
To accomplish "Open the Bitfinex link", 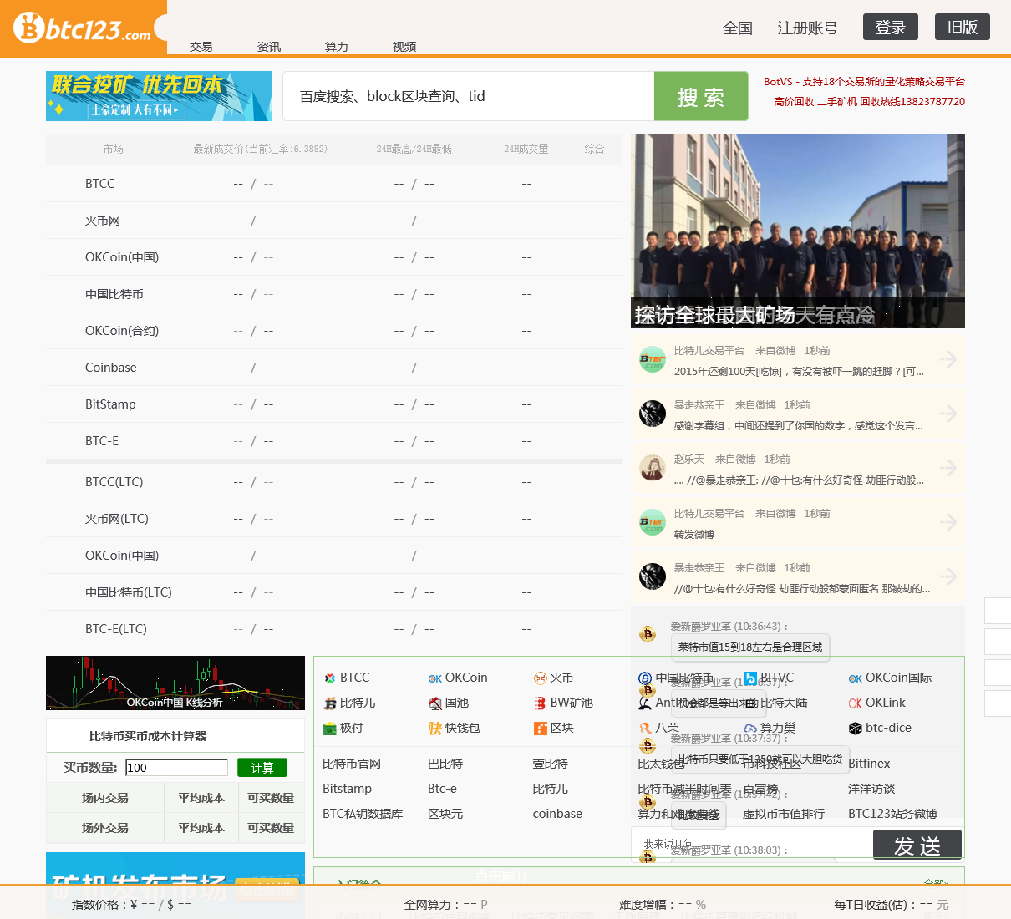I will point(869,764).
